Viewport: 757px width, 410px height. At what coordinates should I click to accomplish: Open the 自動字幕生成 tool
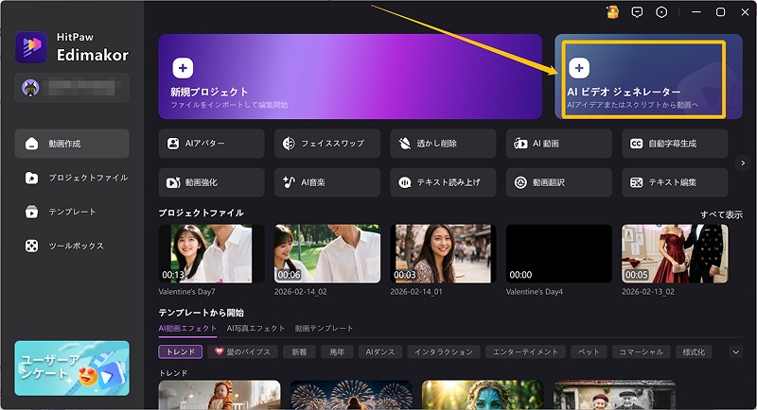point(675,144)
